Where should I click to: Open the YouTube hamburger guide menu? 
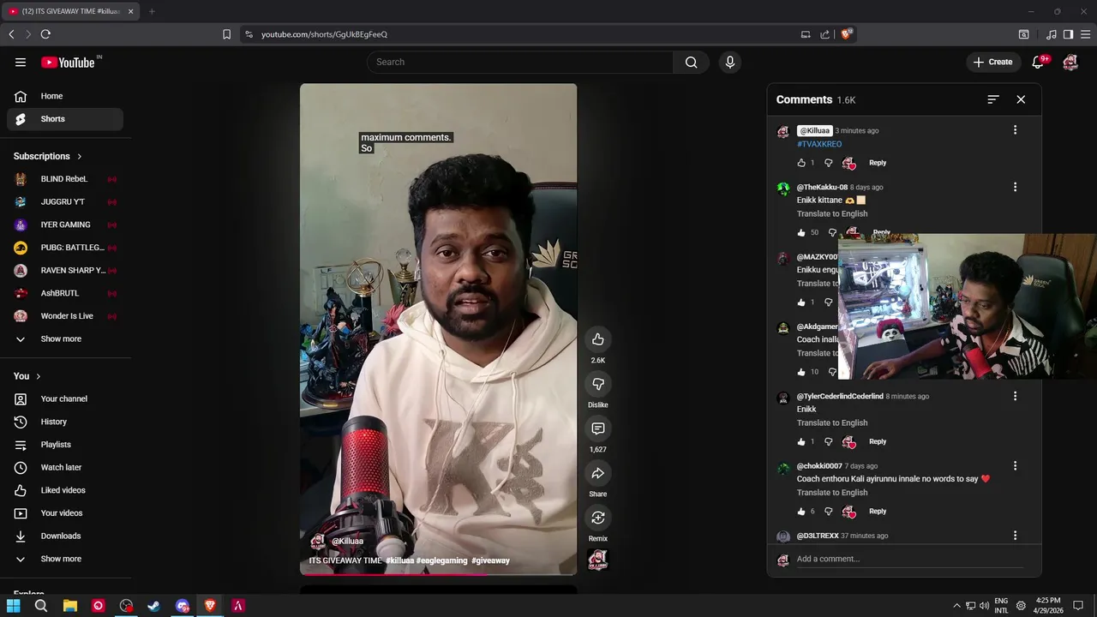21,62
